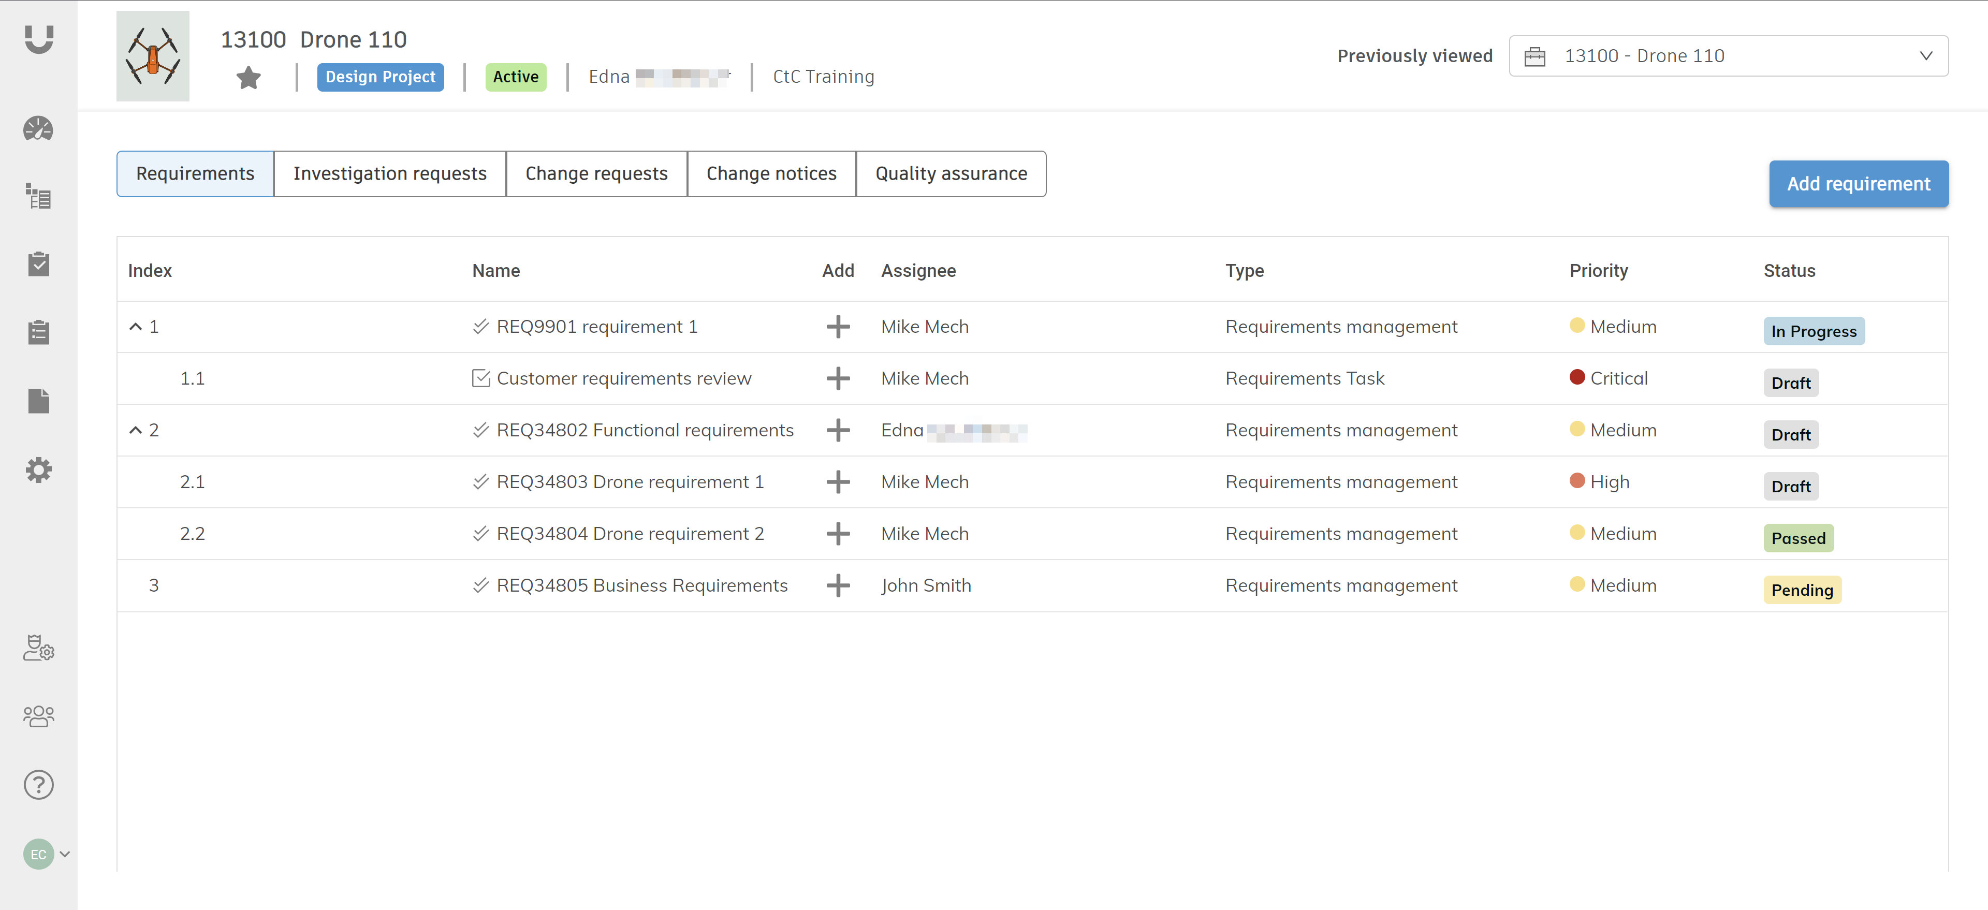
Task: Switch to the Change requests tab
Action: coord(596,173)
